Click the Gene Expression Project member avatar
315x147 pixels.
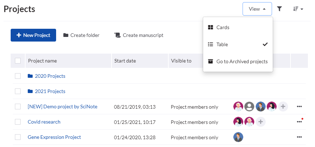pyautogui.click(x=238, y=137)
